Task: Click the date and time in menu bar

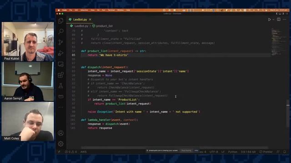Action: (279, 10)
